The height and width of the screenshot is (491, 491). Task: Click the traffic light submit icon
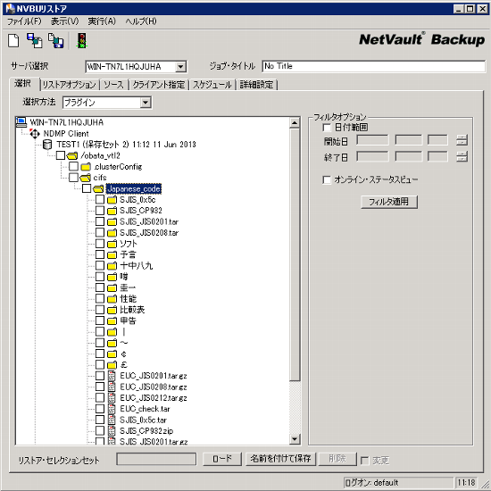click(82, 41)
